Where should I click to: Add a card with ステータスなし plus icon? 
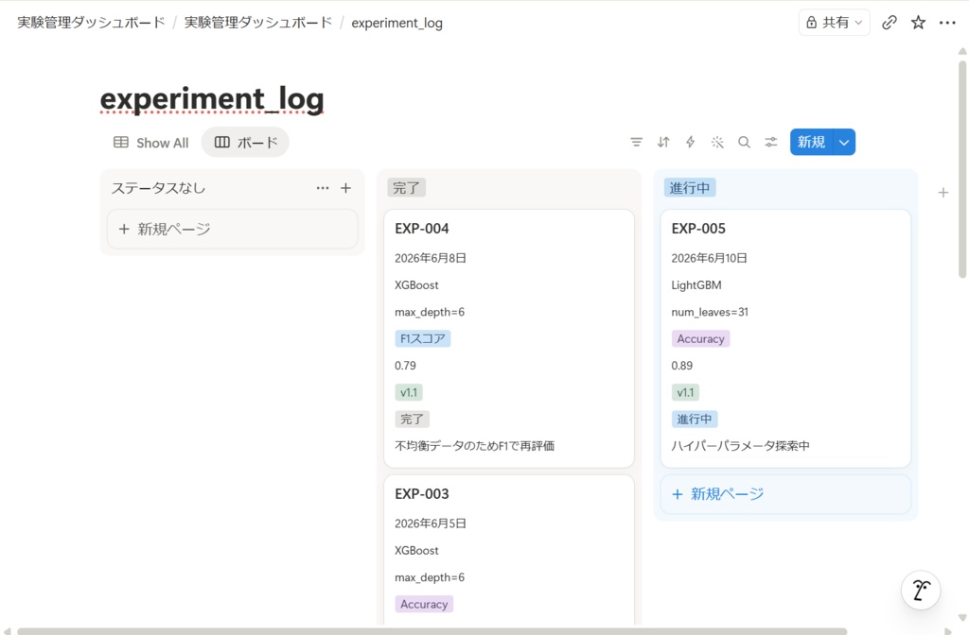pos(346,188)
